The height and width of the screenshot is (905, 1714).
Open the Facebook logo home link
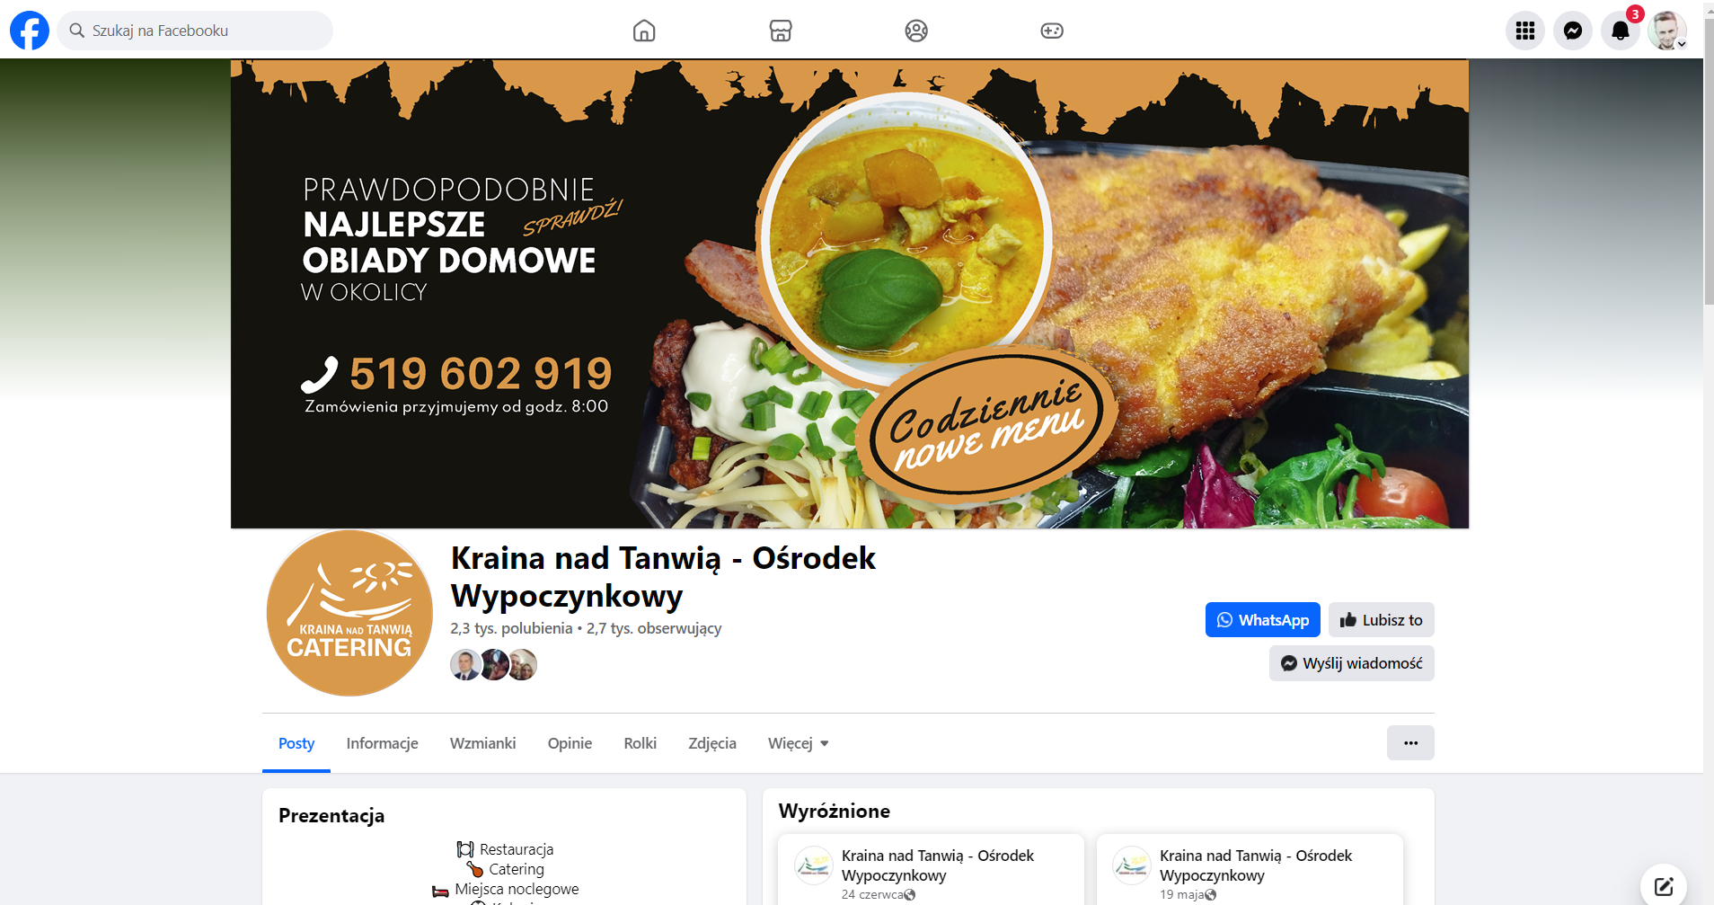pos(30,31)
